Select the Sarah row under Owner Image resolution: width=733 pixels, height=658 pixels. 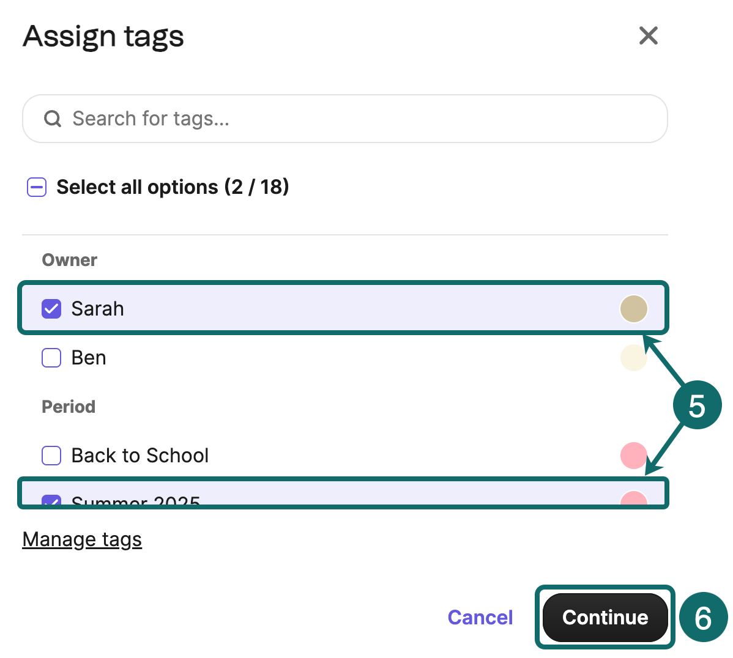pos(245,309)
